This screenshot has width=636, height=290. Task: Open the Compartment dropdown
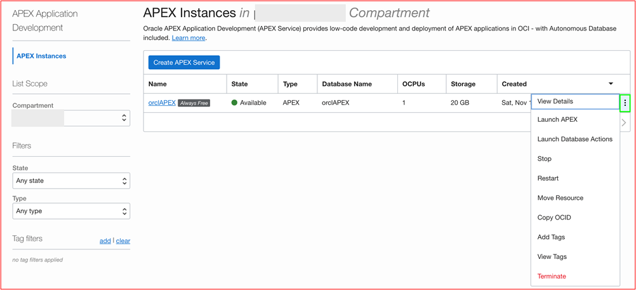point(71,118)
